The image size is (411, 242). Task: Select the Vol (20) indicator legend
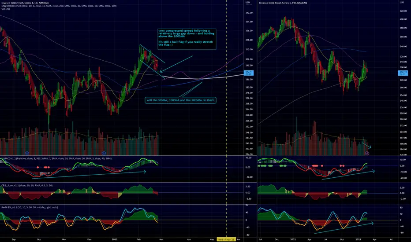5,9
